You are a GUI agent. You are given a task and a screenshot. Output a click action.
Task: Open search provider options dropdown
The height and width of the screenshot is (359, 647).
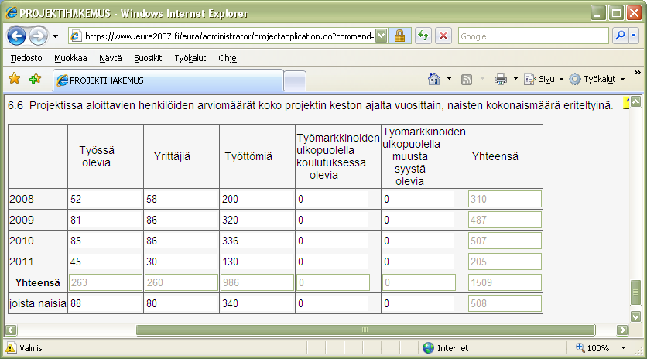point(634,36)
